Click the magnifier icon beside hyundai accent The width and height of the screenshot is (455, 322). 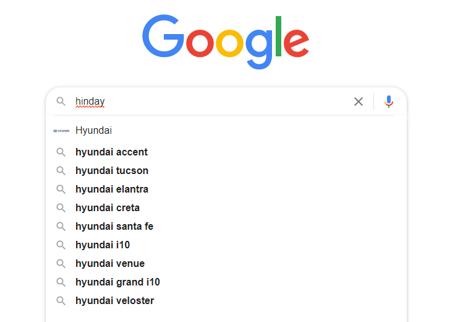tap(61, 152)
